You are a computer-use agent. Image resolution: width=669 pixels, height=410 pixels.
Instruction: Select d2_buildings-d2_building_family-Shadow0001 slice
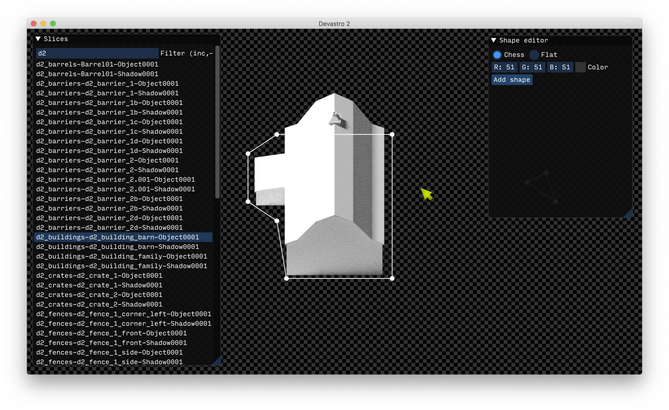[x=124, y=266]
